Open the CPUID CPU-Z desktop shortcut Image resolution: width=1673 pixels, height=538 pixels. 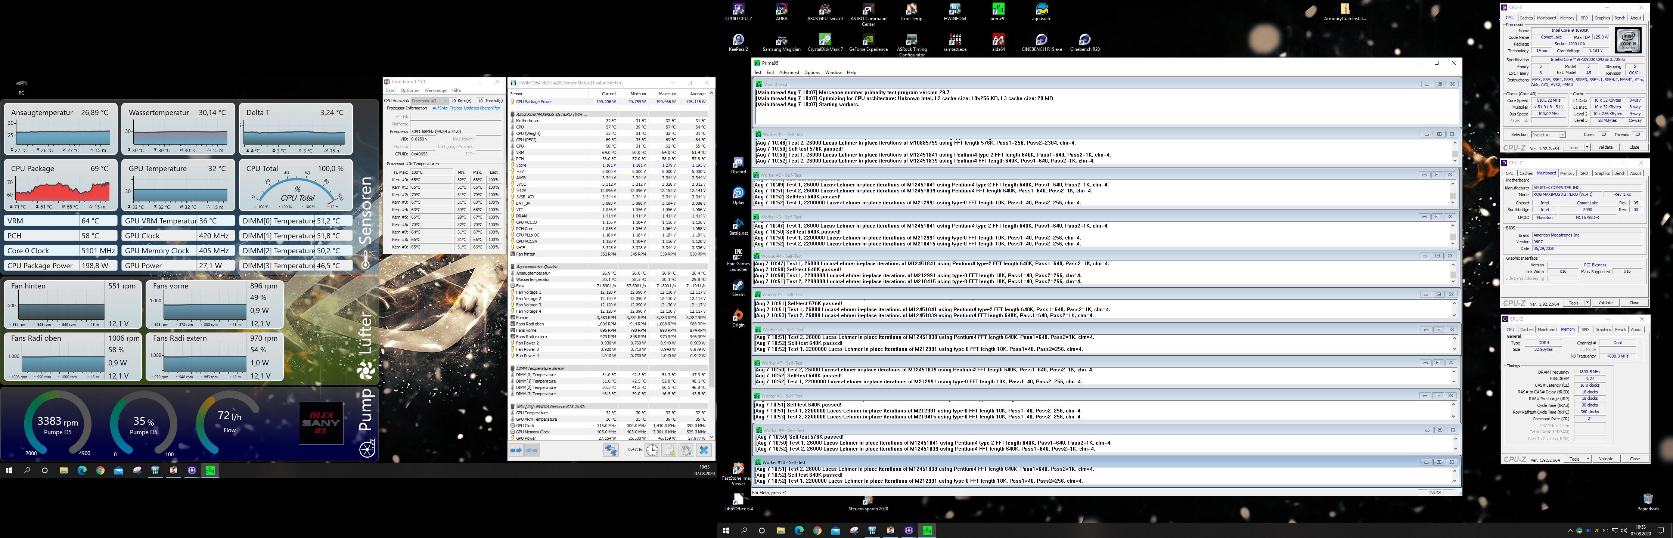coord(738,12)
